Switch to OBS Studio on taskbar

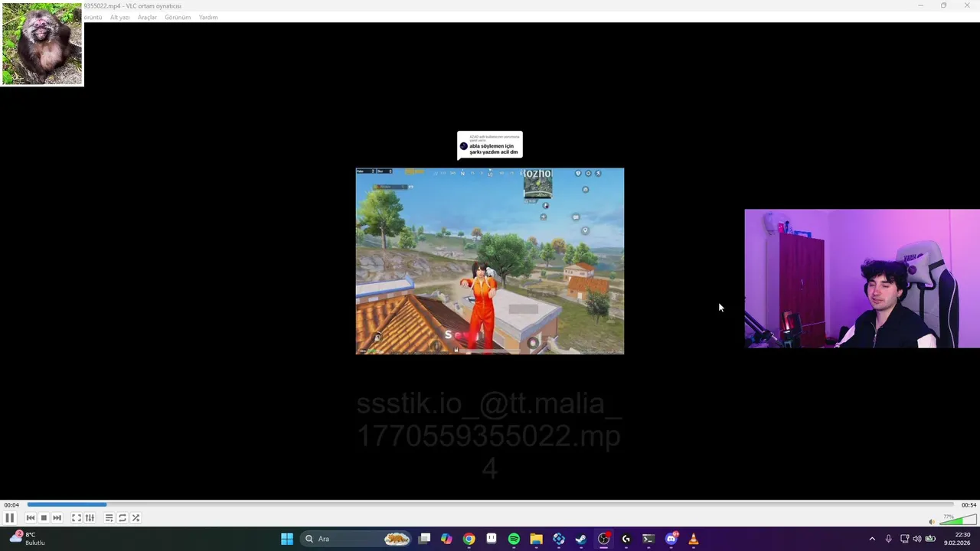(x=603, y=539)
